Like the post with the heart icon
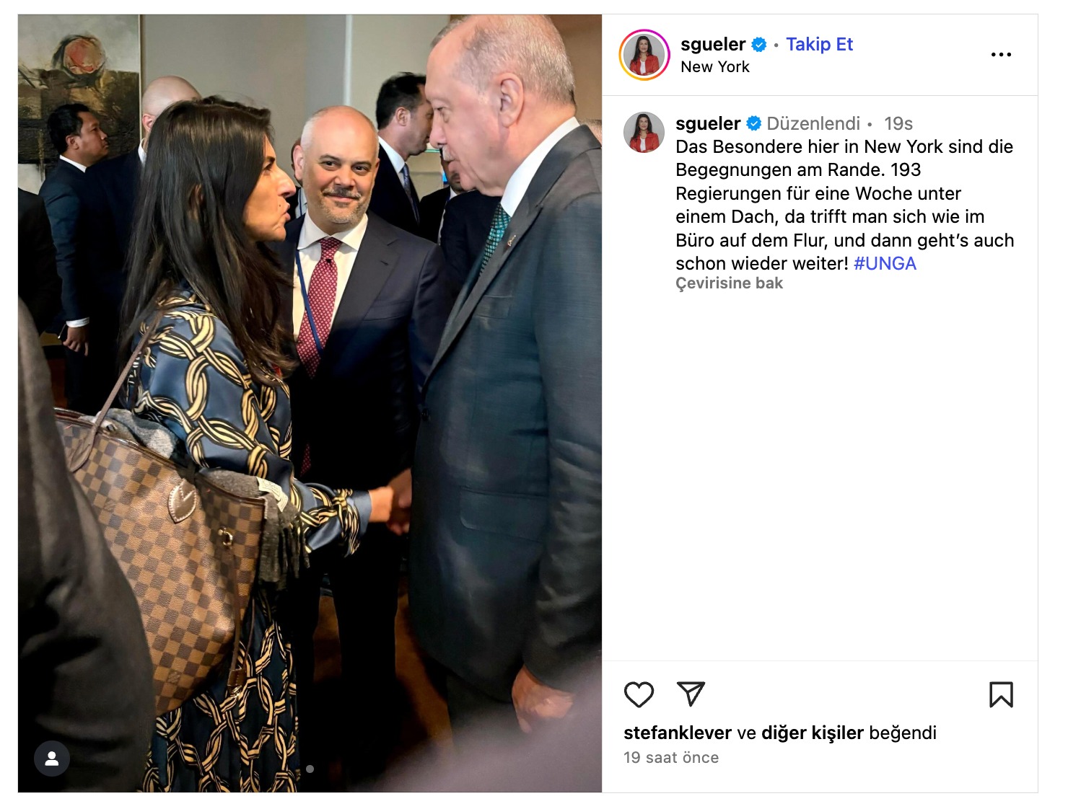The width and height of the screenshot is (1068, 809). click(639, 694)
